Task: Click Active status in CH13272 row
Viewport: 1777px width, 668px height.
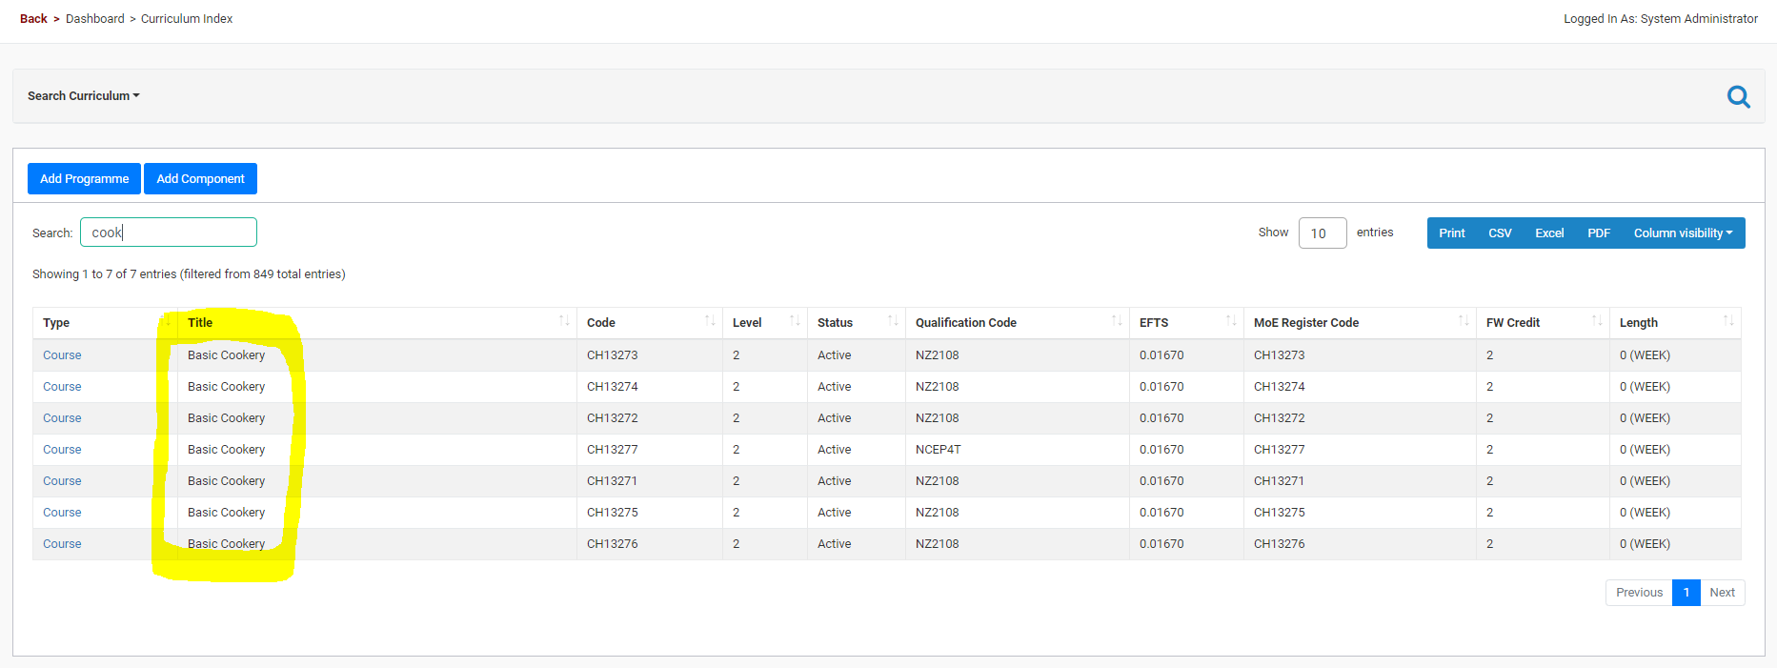Action: click(835, 418)
